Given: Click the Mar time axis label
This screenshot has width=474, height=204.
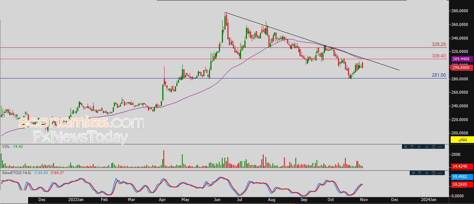Looking at the screenshot, I should (x=132, y=200).
